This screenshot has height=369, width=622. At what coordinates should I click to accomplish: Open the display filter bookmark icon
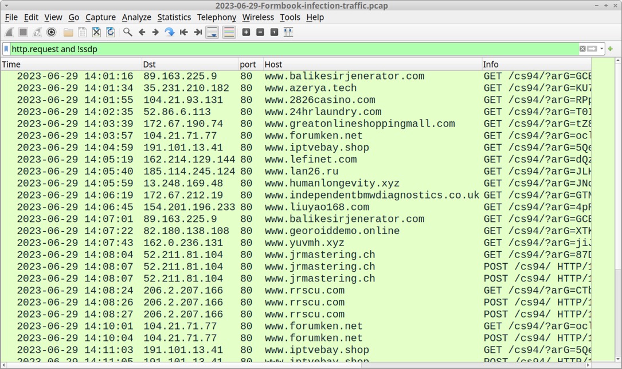click(6, 49)
